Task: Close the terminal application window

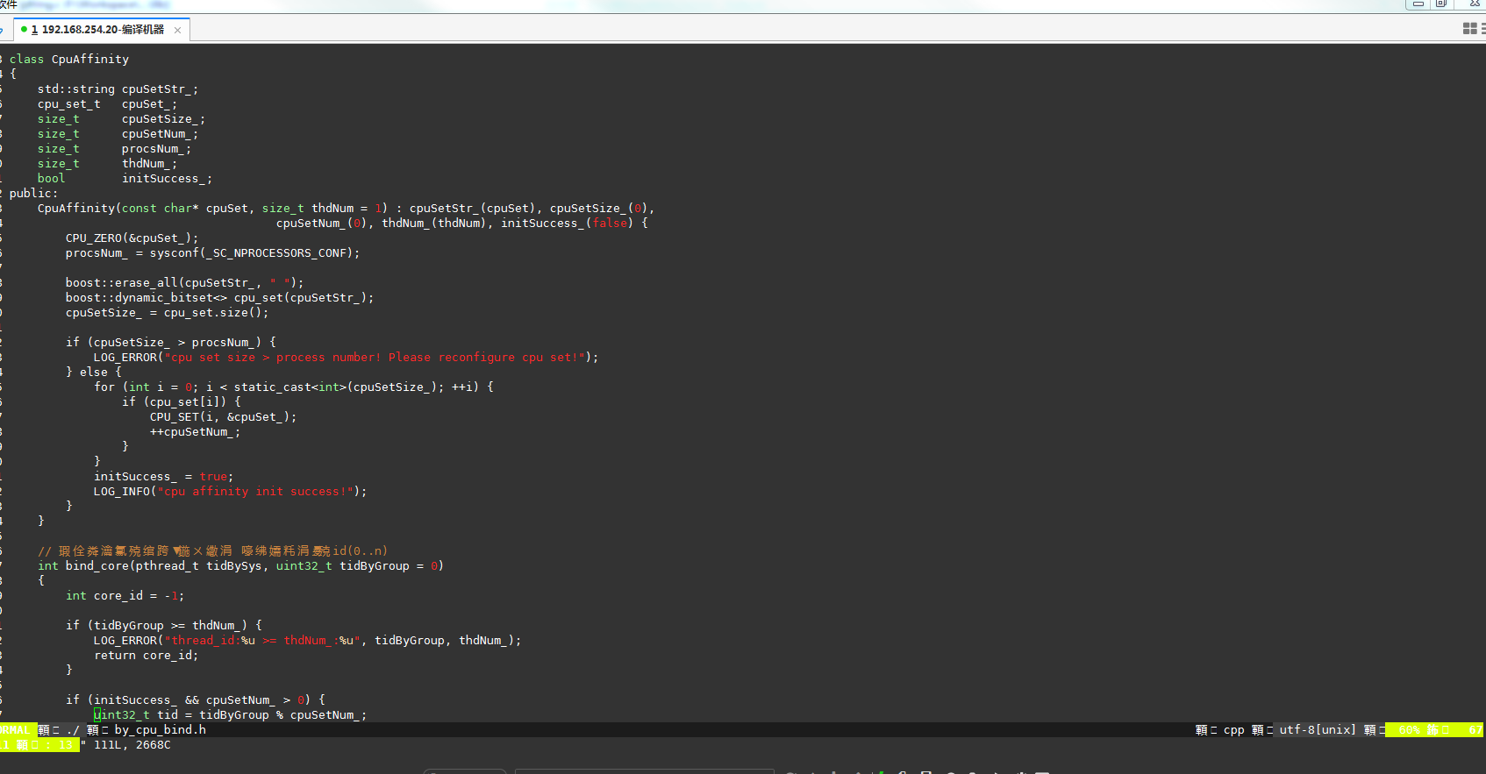Action: (x=1474, y=4)
